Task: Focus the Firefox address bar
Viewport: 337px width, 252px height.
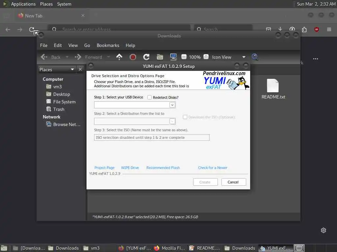Action: [x=119, y=29]
